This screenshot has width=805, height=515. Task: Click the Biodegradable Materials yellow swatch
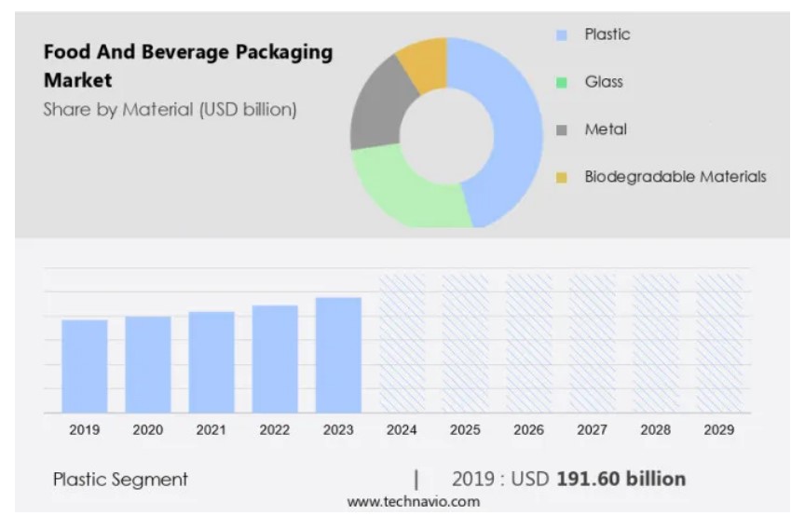click(561, 178)
